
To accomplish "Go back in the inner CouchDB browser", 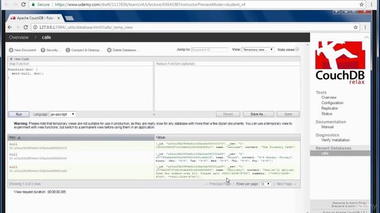I will click(x=9, y=27).
